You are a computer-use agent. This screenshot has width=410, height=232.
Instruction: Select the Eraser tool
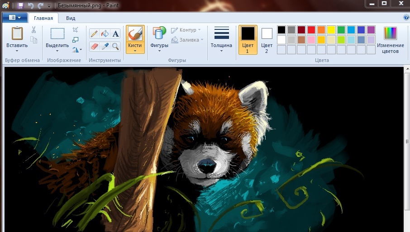point(94,47)
